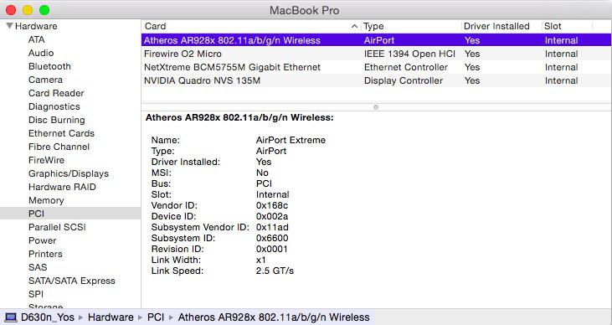Open Graphics/Displays in the sidebar
This screenshot has width=612, height=325.
pos(69,173)
